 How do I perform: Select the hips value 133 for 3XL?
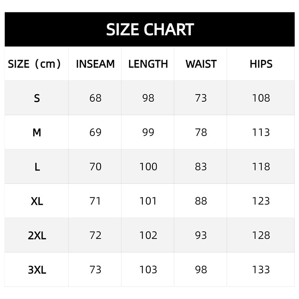coord(261,270)
